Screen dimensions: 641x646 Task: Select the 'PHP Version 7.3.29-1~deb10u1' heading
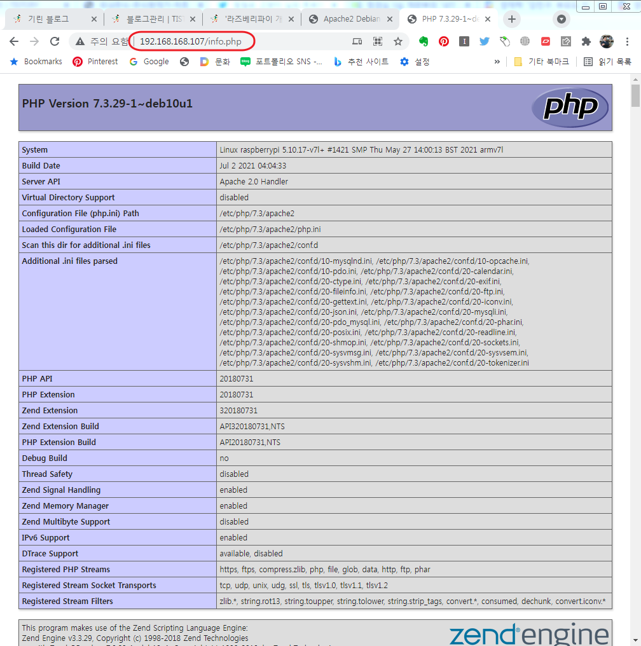(107, 104)
